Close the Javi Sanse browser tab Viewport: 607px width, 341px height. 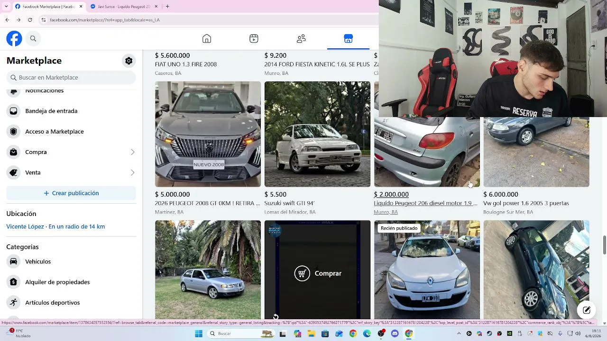[156, 7]
